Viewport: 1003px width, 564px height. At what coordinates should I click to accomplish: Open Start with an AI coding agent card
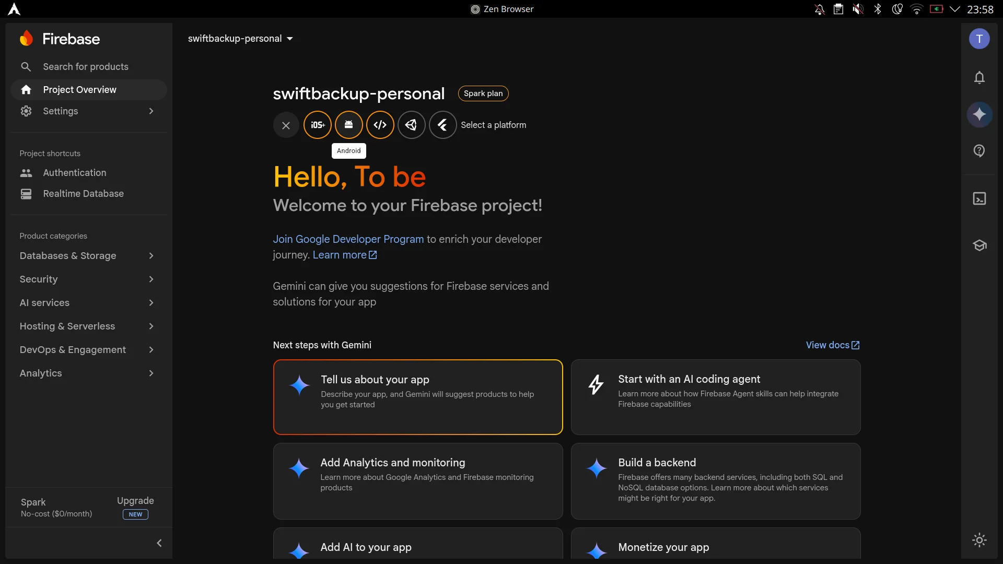[716, 397]
